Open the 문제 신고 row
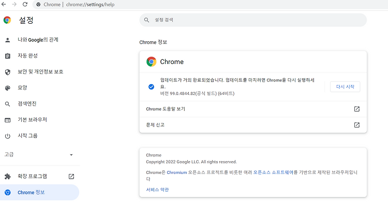This screenshot has width=388, height=223. [253, 125]
